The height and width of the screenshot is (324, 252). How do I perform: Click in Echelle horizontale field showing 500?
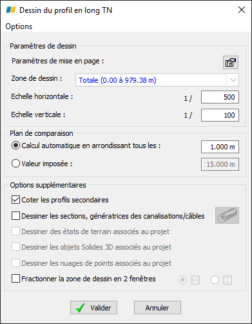(x=220, y=97)
